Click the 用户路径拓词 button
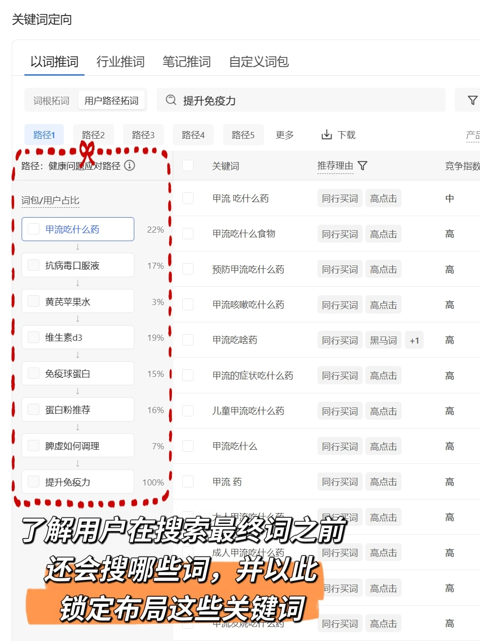 pos(112,100)
